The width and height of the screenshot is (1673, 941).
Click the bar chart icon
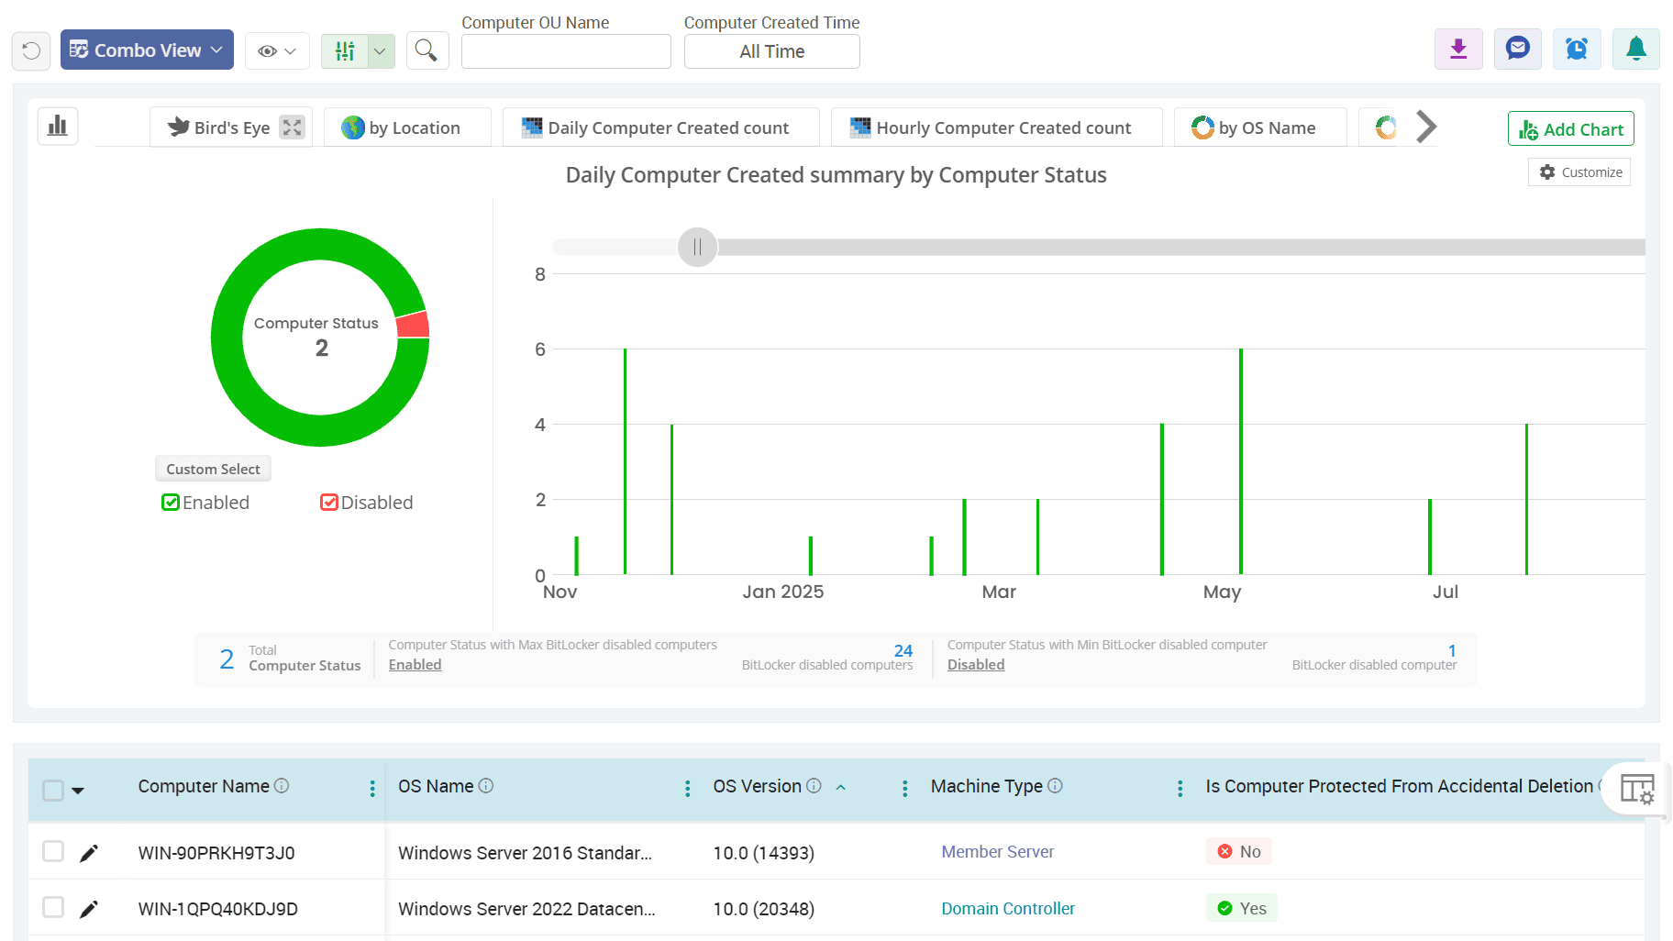point(58,127)
